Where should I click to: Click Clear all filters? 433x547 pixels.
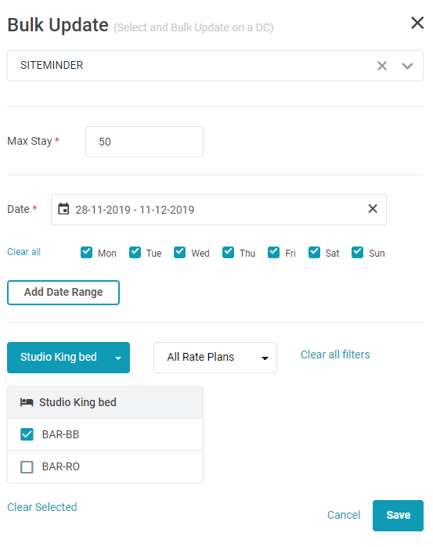click(x=335, y=354)
